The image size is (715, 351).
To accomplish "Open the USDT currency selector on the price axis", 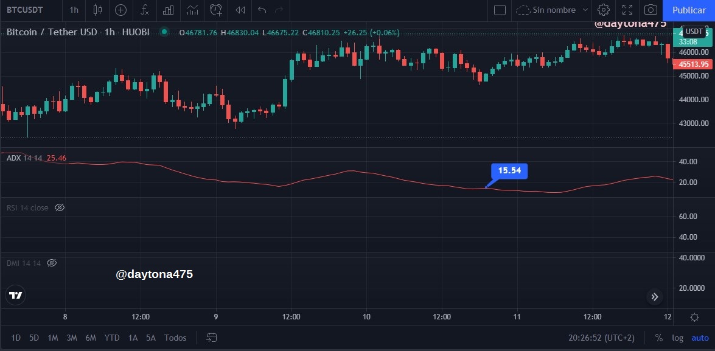I will pos(694,32).
